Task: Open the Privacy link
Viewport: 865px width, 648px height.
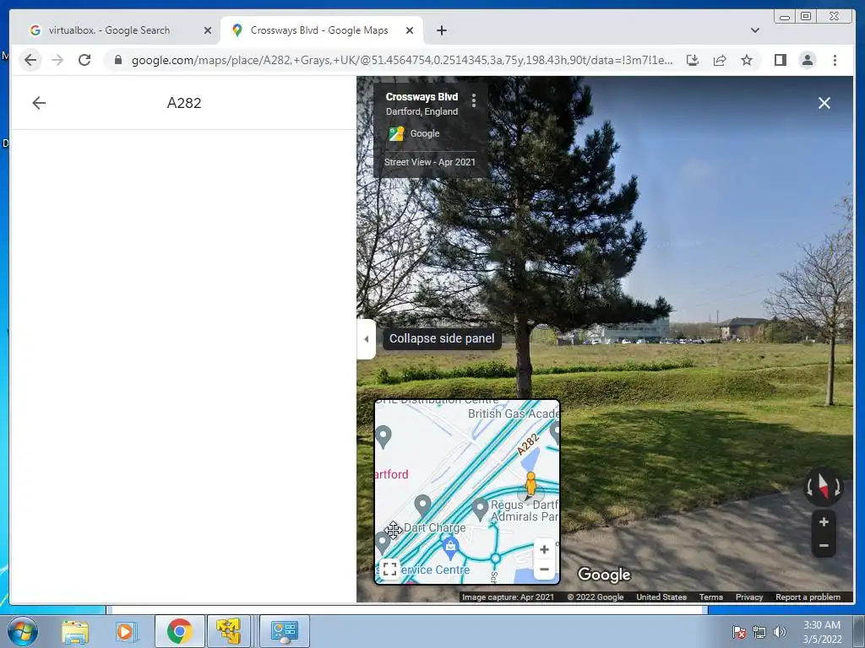Action: click(x=748, y=597)
